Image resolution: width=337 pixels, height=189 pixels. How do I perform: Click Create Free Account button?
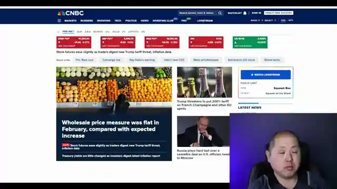coord(279,13)
